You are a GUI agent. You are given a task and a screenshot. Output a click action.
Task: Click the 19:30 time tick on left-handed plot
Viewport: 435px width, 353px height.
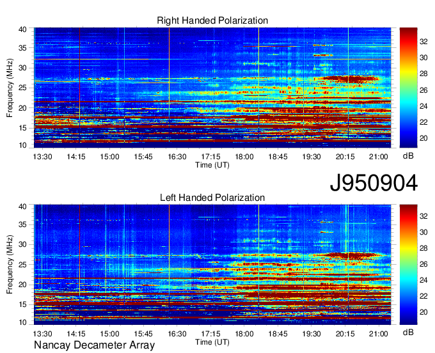(x=312, y=334)
